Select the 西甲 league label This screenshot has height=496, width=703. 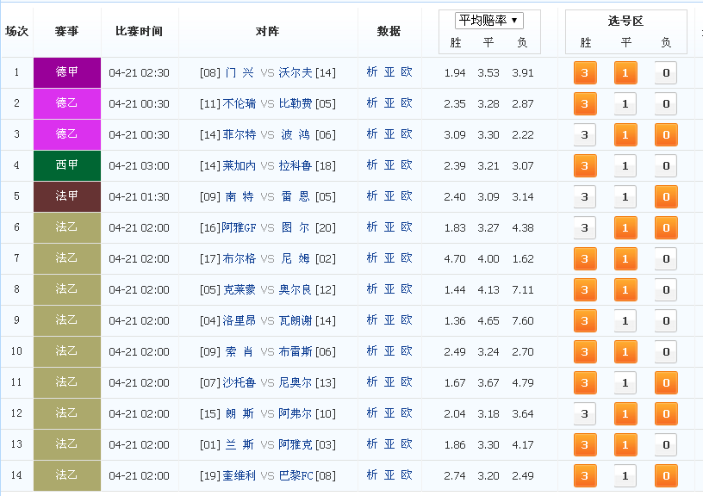[x=67, y=165]
